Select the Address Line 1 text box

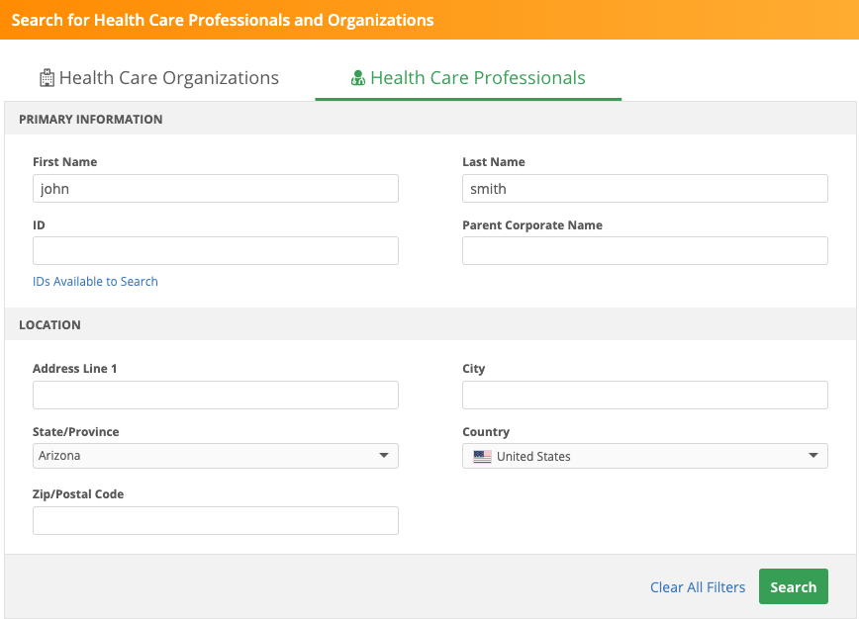[x=215, y=396]
